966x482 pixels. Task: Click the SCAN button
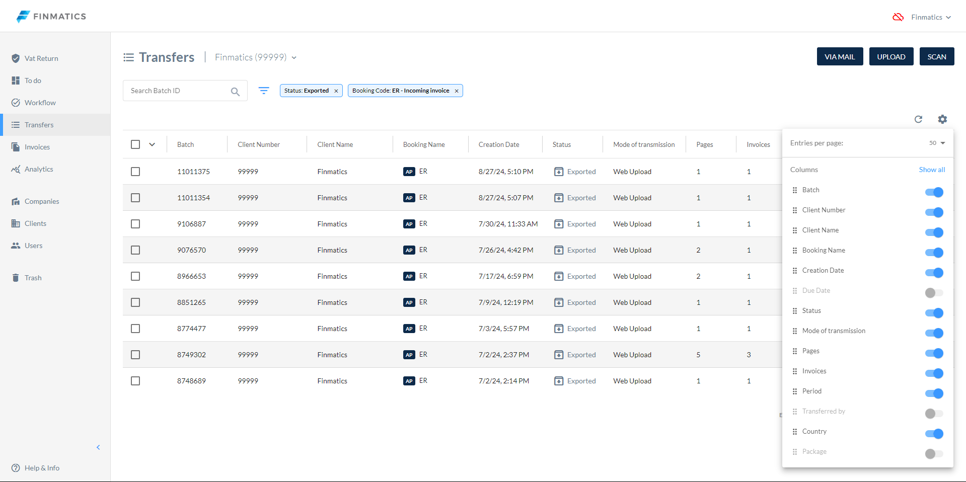pyautogui.click(x=937, y=56)
